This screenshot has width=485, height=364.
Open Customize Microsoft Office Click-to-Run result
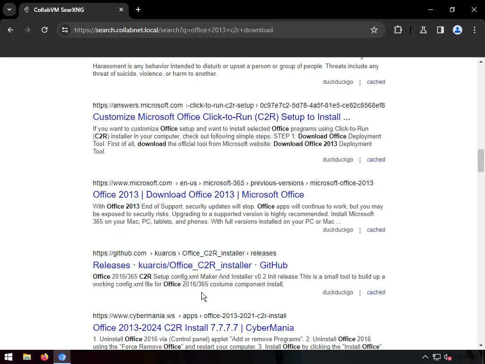coord(222,117)
